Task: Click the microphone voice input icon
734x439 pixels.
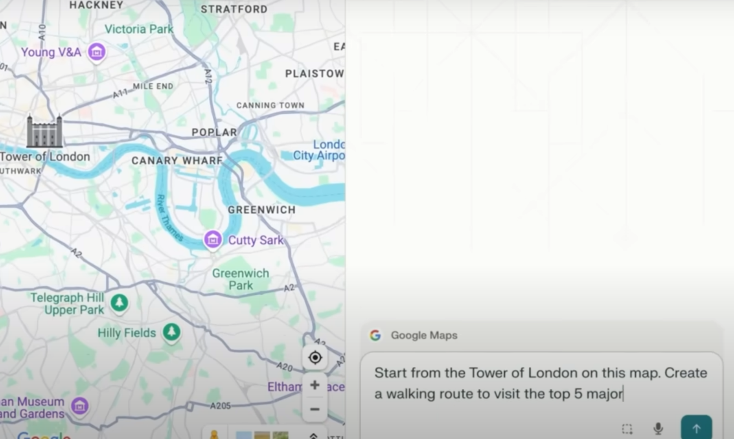Action: tap(658, 428)
